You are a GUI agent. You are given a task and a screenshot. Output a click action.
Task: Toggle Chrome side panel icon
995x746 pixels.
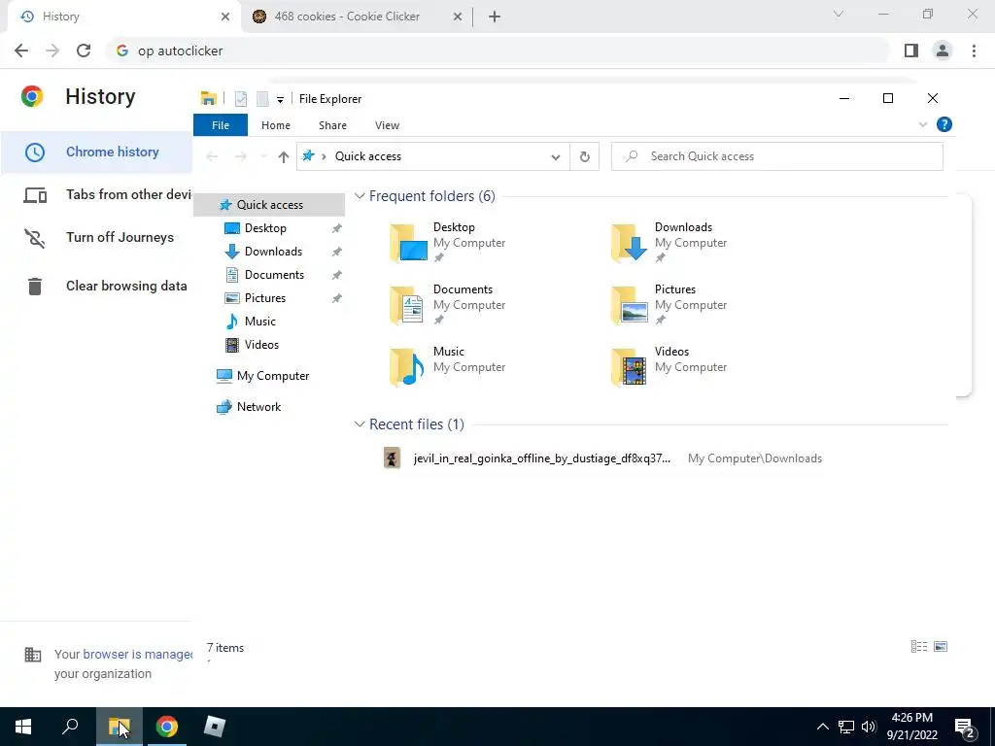click(x=911, y=51)
